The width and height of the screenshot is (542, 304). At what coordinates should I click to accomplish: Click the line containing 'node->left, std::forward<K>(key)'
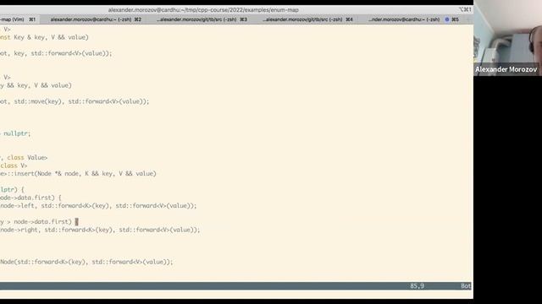[x=98, y=206]
